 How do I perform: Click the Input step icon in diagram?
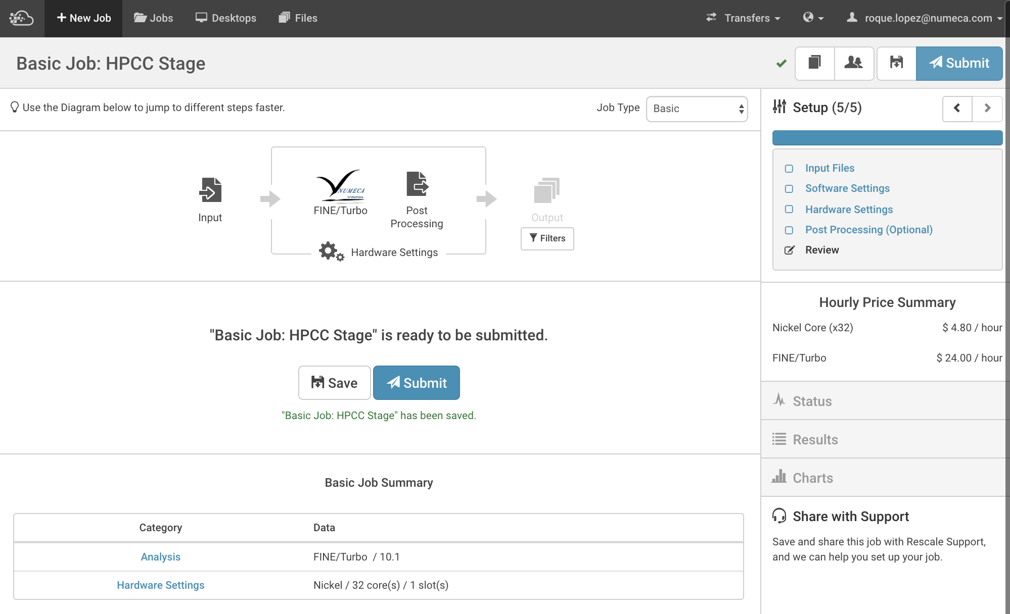click(210, 190)
